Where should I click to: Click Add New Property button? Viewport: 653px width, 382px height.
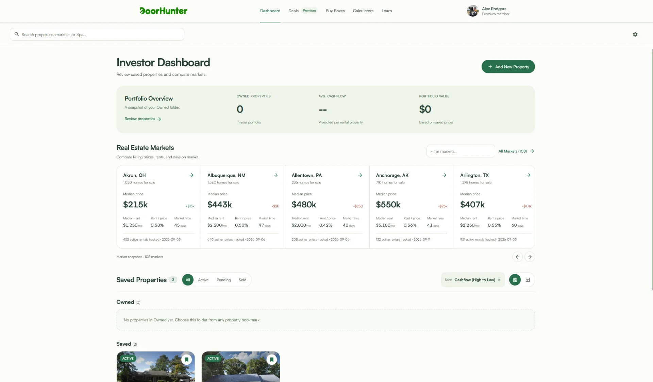point(508,67)
